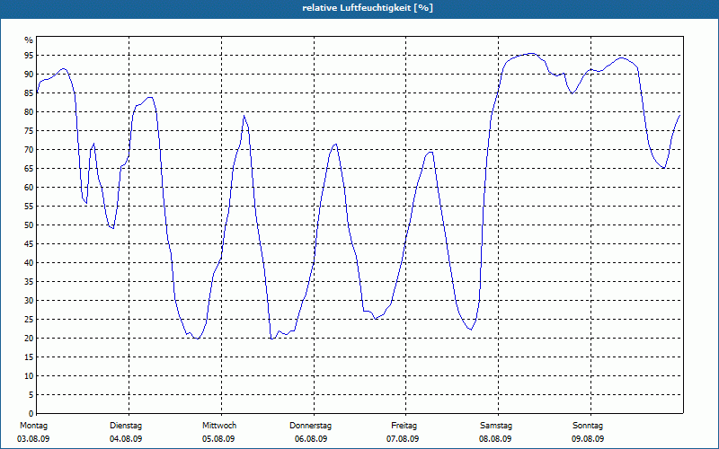Click the y-axis value 35
Screen dimensions: 719x449
tap(29, 281)
